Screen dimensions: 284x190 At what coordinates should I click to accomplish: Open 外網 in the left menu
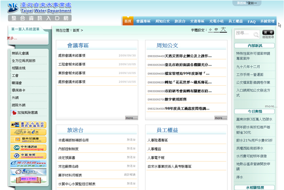[x=15, y=98]
